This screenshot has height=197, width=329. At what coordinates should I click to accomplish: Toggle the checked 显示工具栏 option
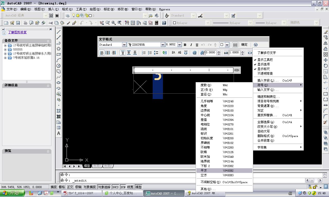278,60
